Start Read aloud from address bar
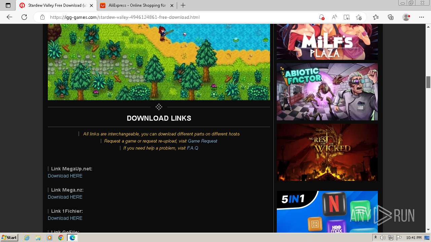The image size is (431, 242). (334, 17)
